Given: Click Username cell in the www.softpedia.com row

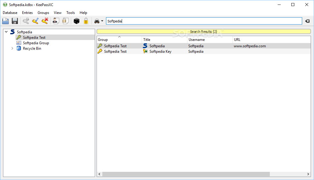Looking at the screenshot, I should pos(196,46).
